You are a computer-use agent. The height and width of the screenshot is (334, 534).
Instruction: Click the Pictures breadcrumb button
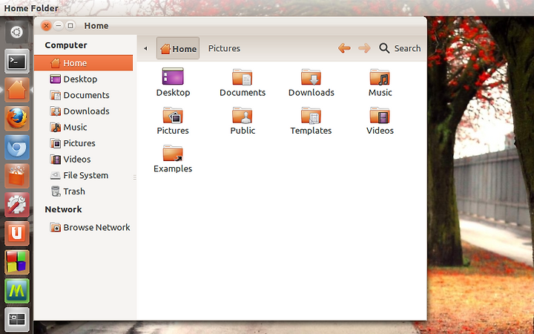[224, 48]
